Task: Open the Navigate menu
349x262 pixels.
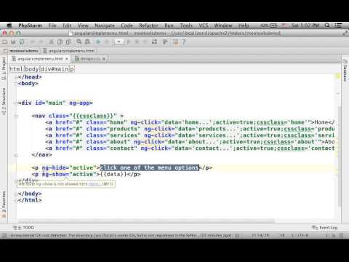Action: coord(105,25)
